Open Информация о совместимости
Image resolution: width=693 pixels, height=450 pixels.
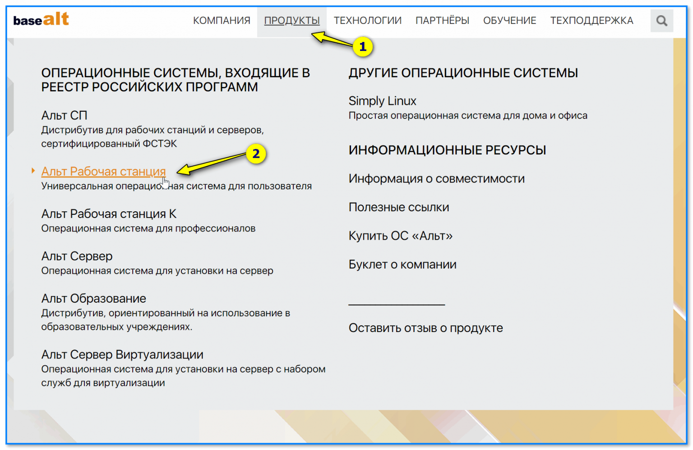click(436, 179)
